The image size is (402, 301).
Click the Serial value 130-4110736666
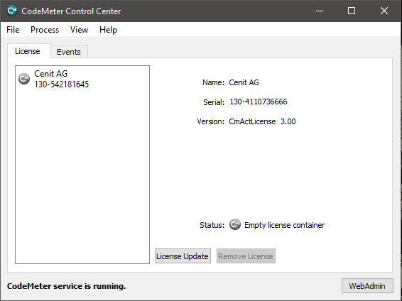pos(259,102)
